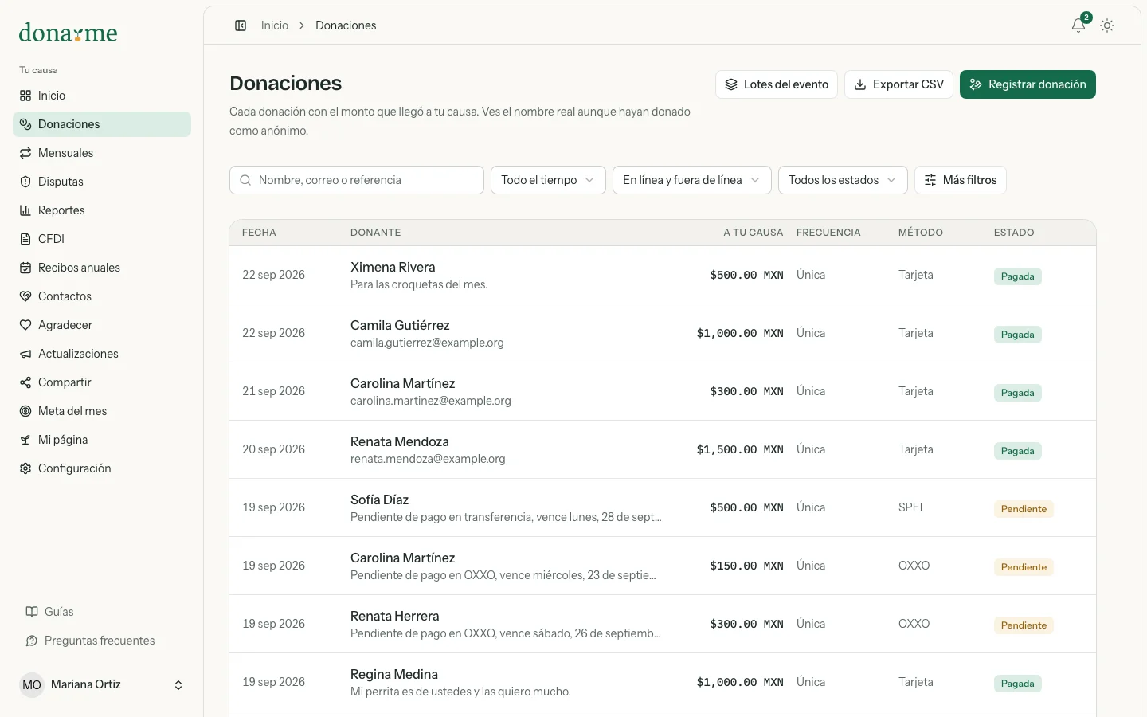Toggle the light theme sun icon

1107,25
